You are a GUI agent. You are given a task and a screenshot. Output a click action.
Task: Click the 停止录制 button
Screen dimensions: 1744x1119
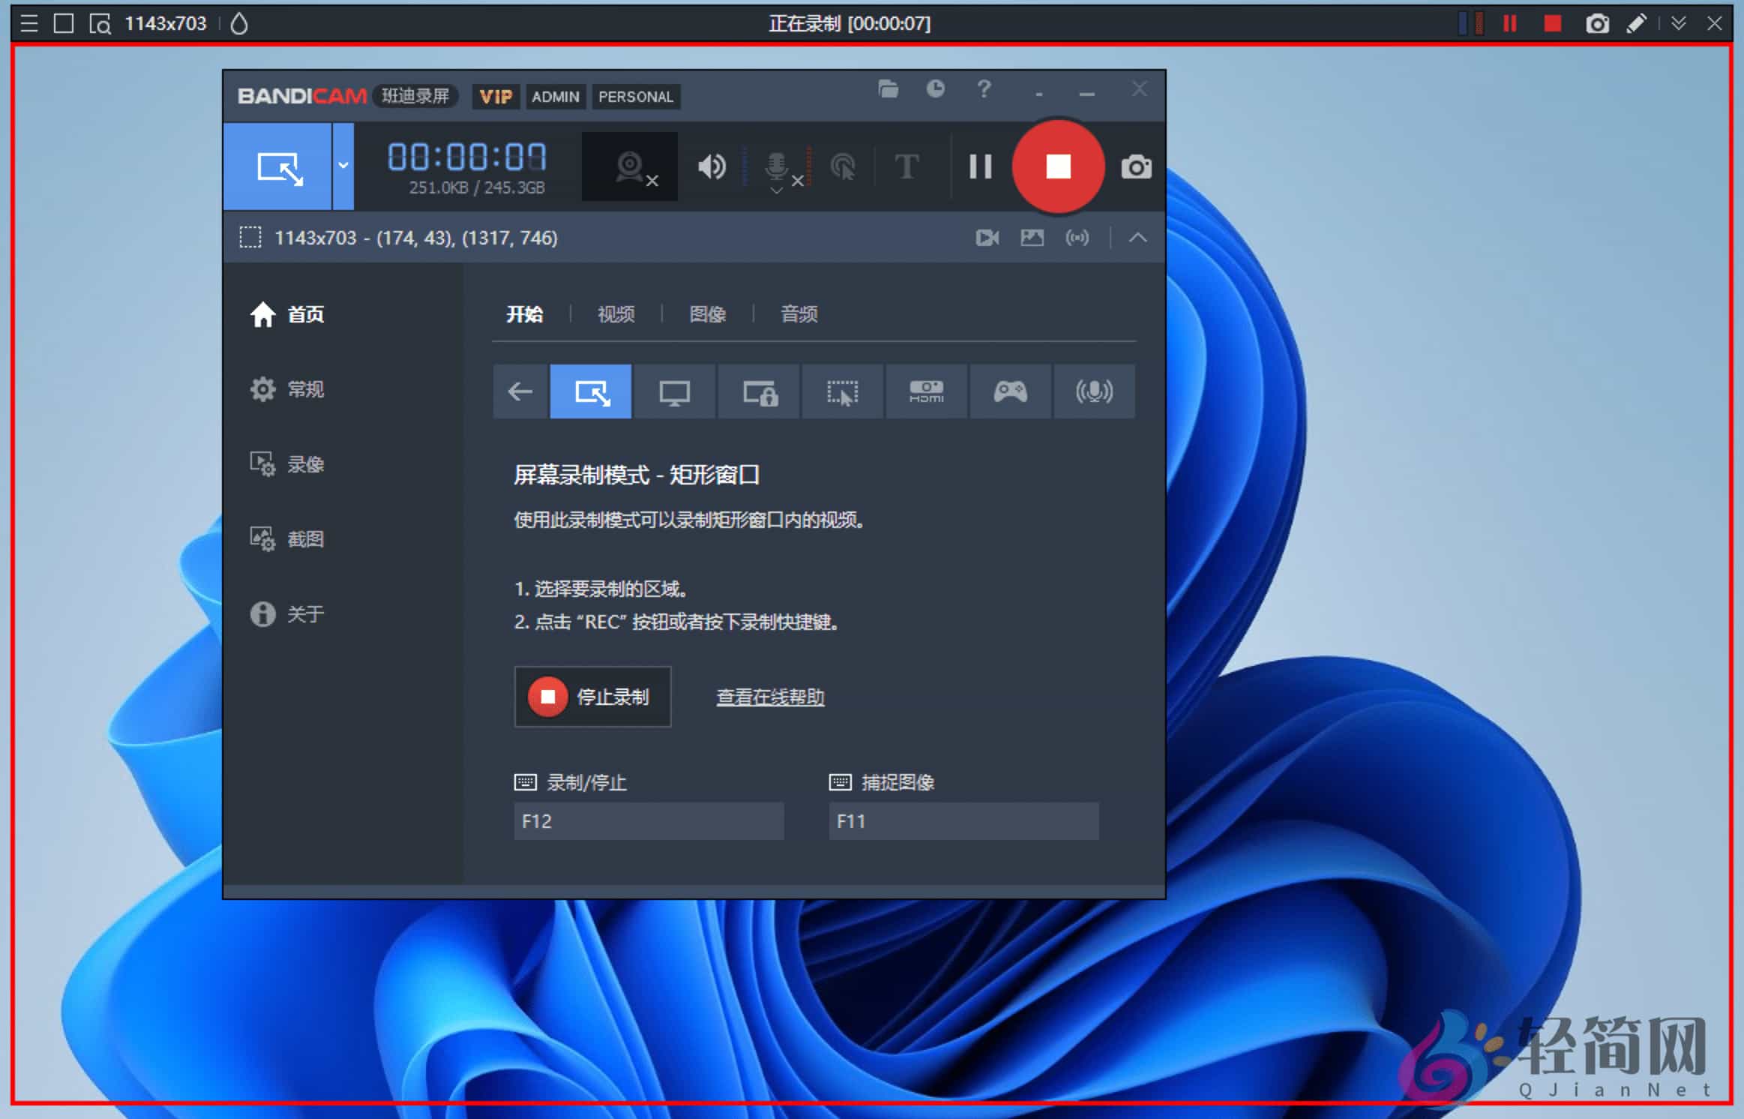592,697
